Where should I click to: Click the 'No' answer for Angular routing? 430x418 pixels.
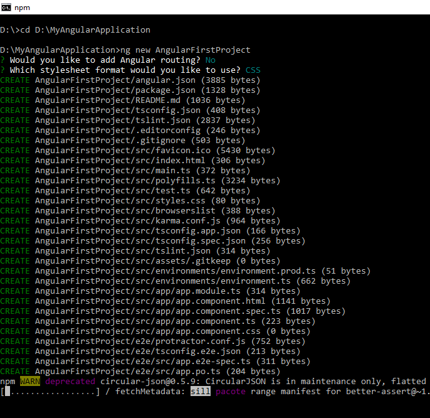(211, 60)
